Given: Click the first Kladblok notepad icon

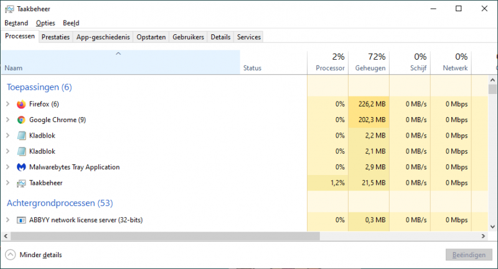Looking at the screenshot, I should [x=21, y=136].
